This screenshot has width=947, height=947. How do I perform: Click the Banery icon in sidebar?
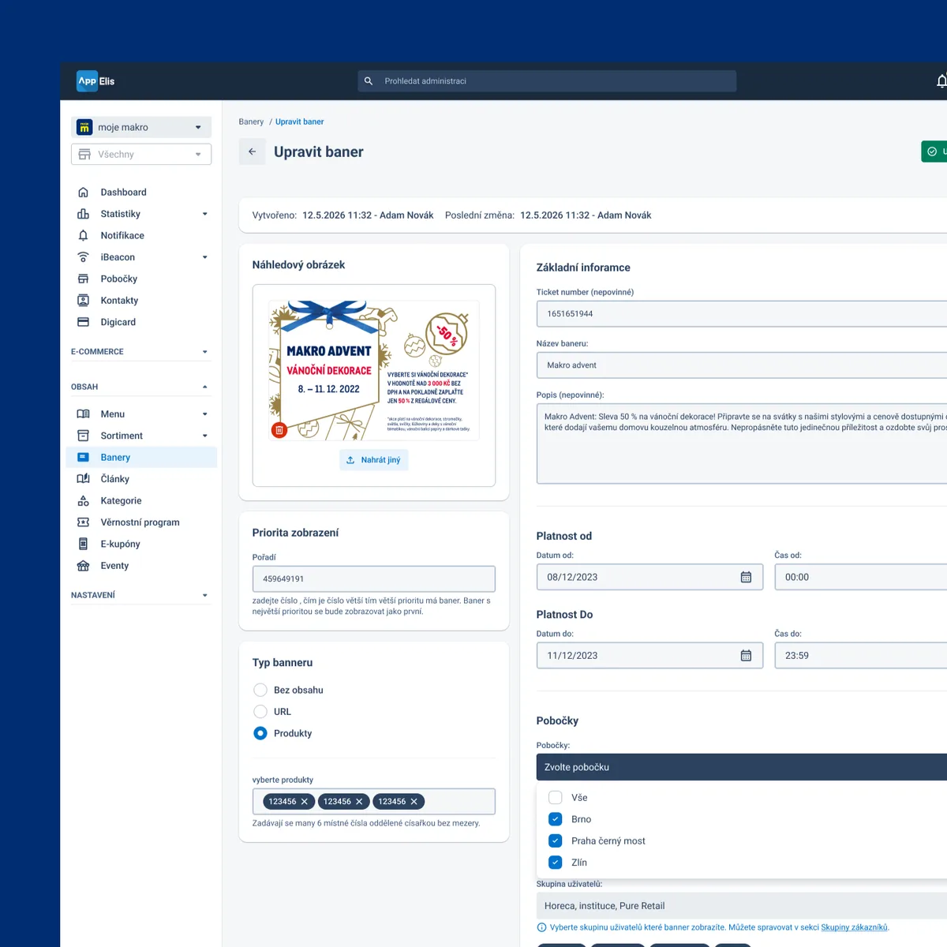[x=83, y=457]
